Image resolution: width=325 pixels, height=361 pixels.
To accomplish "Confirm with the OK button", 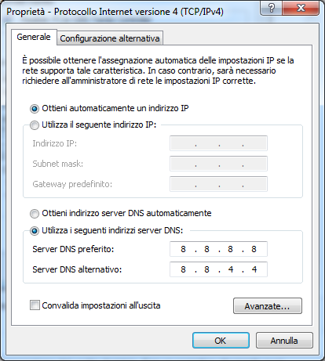I will 221,341.
